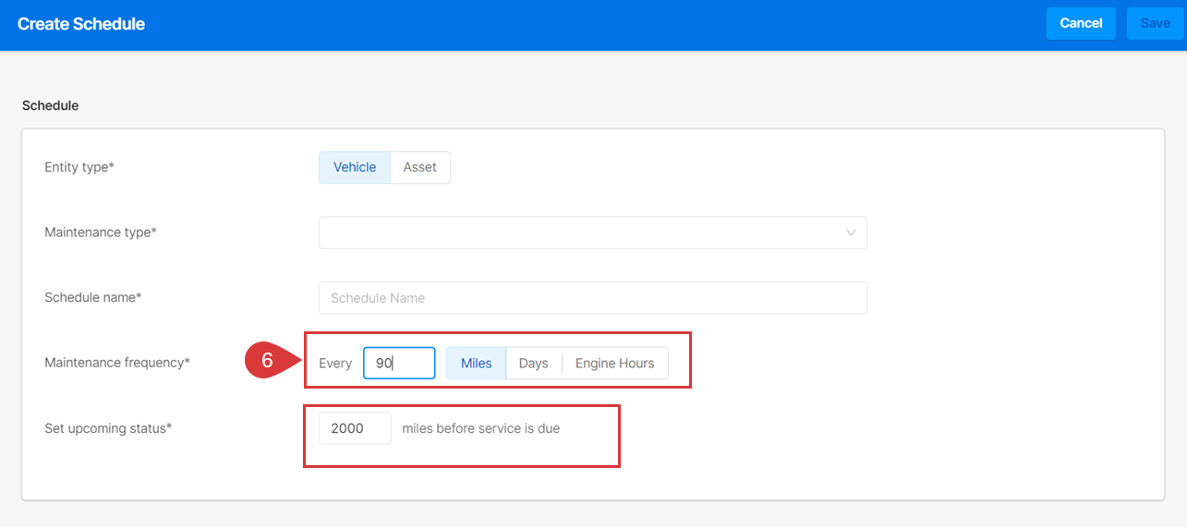Click the Schedule section heading
The height and width of the screenshot is (527, 1187).
point(51,105)
